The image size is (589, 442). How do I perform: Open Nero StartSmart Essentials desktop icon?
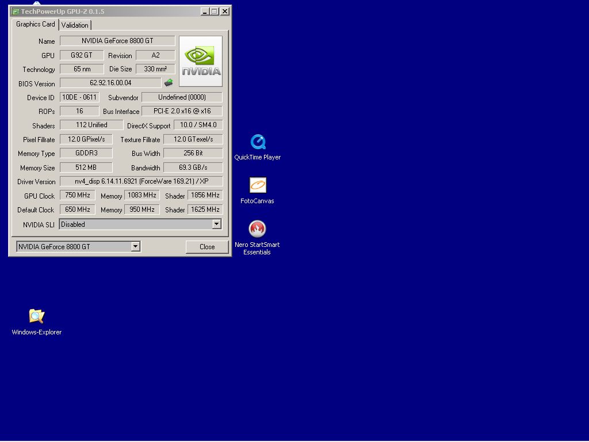click(x=257, y=238)
